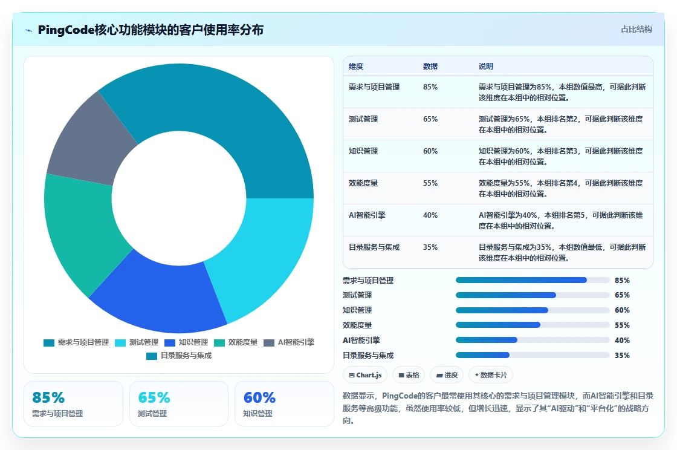Click 知识管理 in the table's 维度 column
677x450 pixels.
(x=363, y=151)
